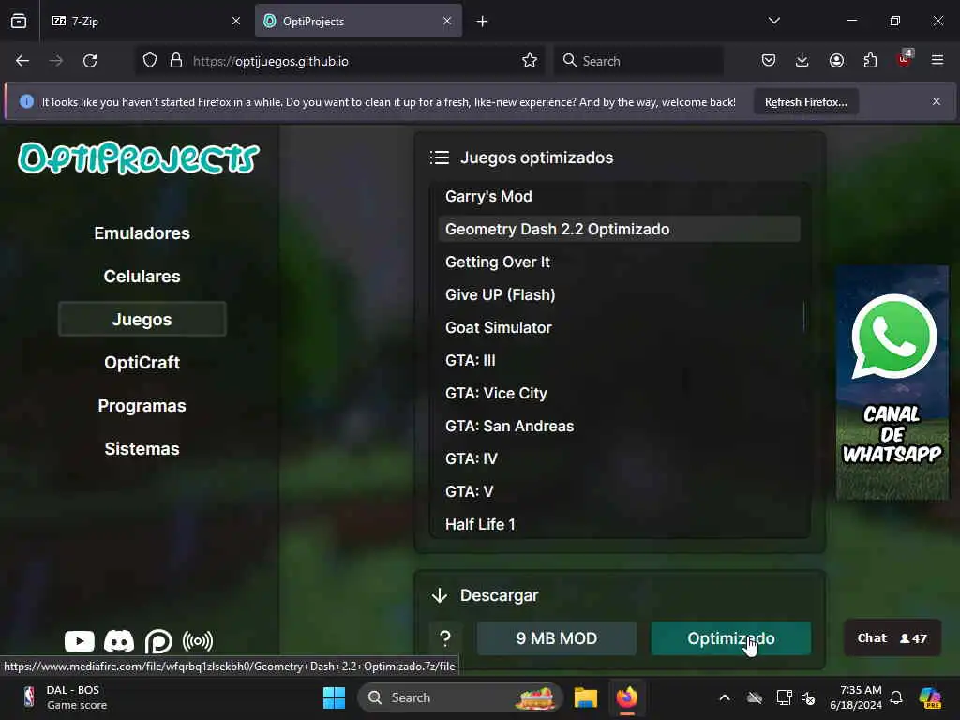Select GTA: Vice City in list
The image size is (960, 720).
pyautogui.click(x=619, y=393)
